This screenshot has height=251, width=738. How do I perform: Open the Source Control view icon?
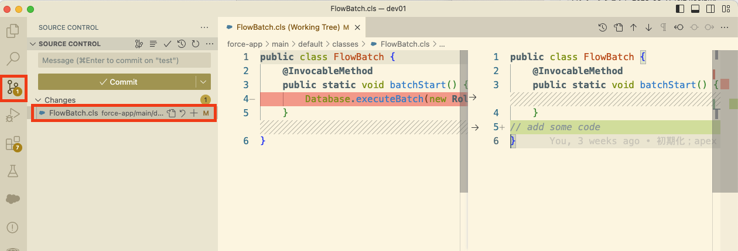13,87
